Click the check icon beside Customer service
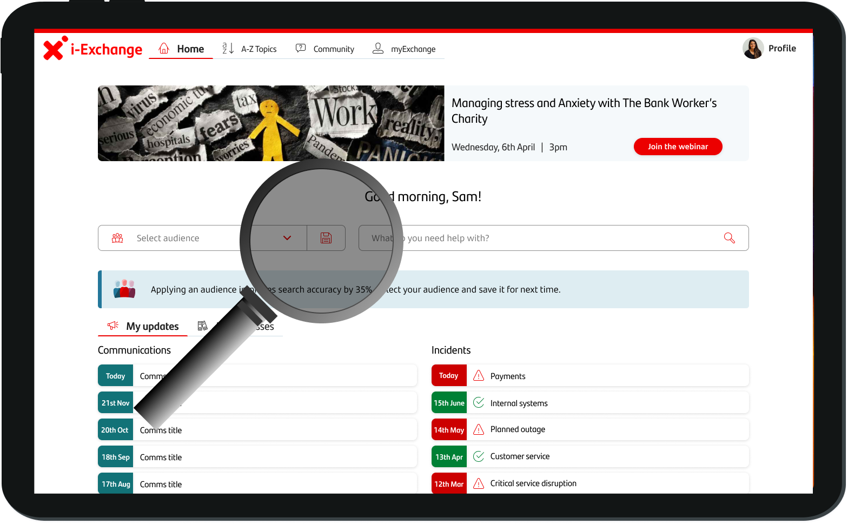 coord(479,456)
